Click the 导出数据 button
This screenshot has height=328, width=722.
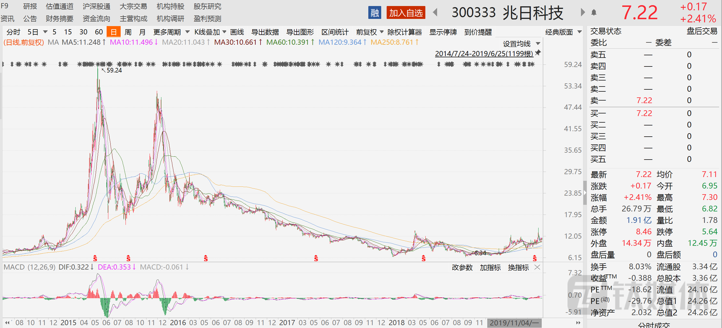[x=265, y=32]
